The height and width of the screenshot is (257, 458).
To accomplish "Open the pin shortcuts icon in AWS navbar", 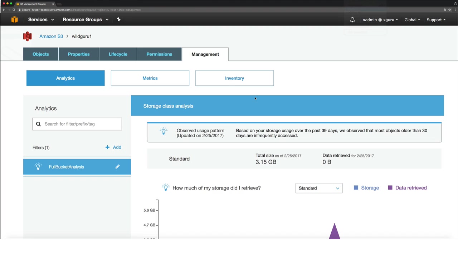I will [118, 19].
